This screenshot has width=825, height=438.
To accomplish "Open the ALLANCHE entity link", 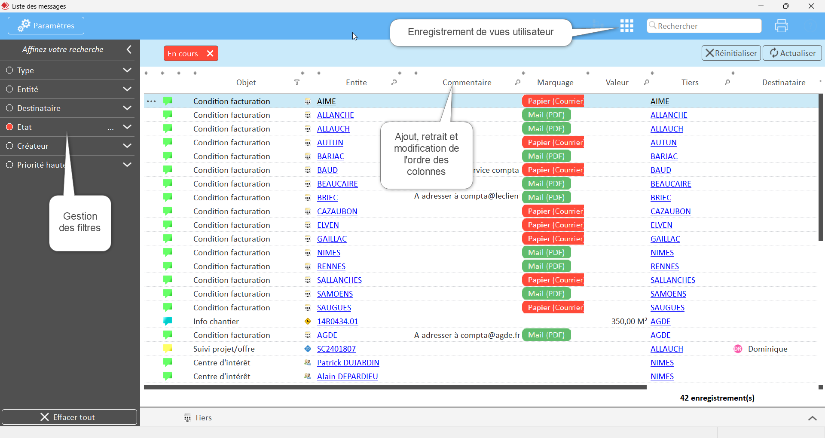I will pos(336,115).
